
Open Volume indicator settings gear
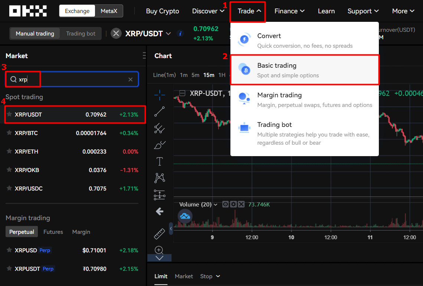(233, 205)
